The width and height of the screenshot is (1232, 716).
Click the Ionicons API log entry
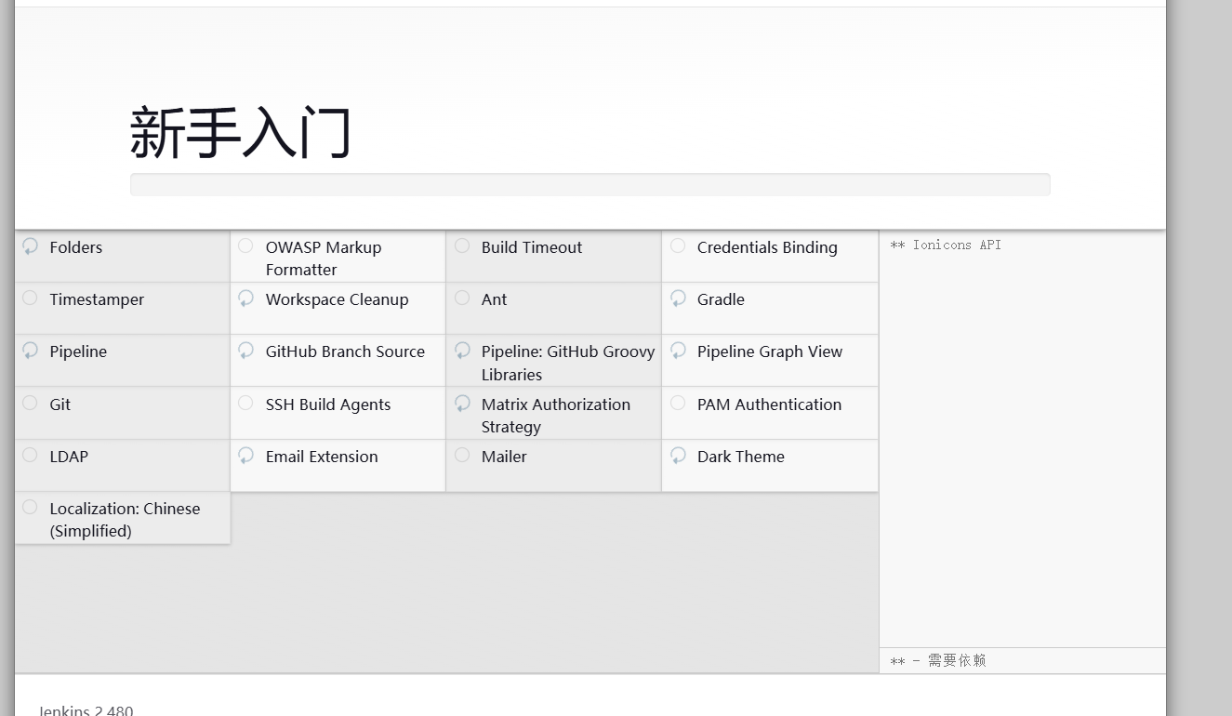tap(946, 245)
